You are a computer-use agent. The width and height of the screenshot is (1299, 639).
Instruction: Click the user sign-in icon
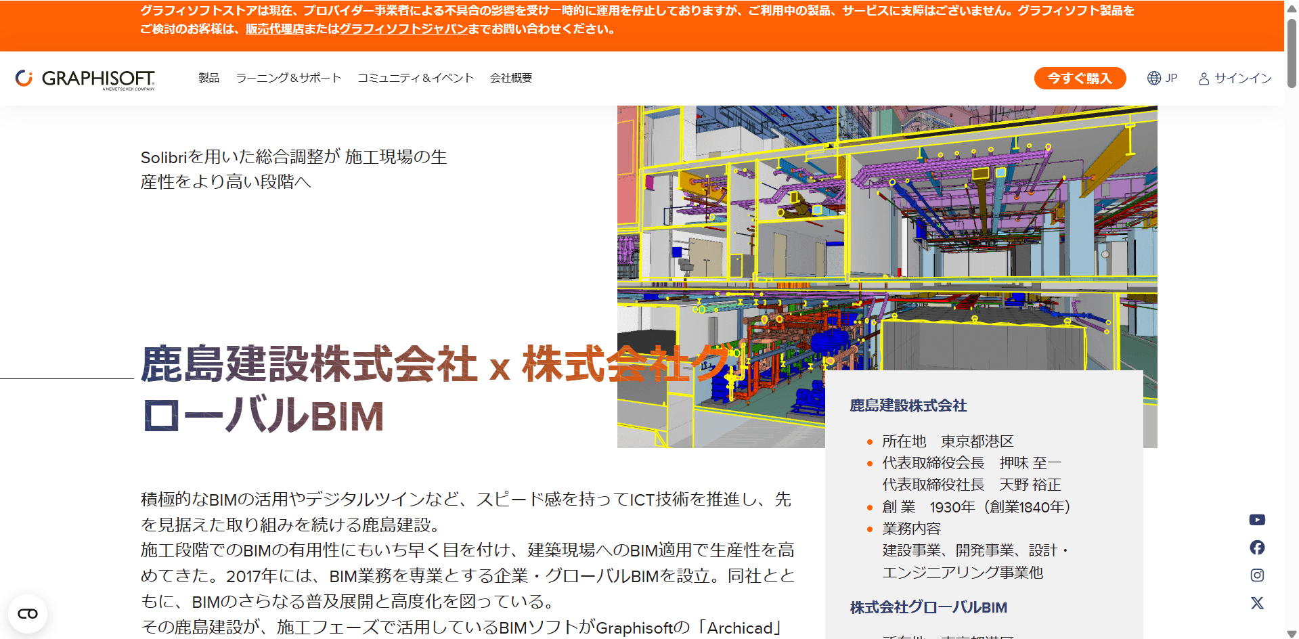tap(1204, 79)
